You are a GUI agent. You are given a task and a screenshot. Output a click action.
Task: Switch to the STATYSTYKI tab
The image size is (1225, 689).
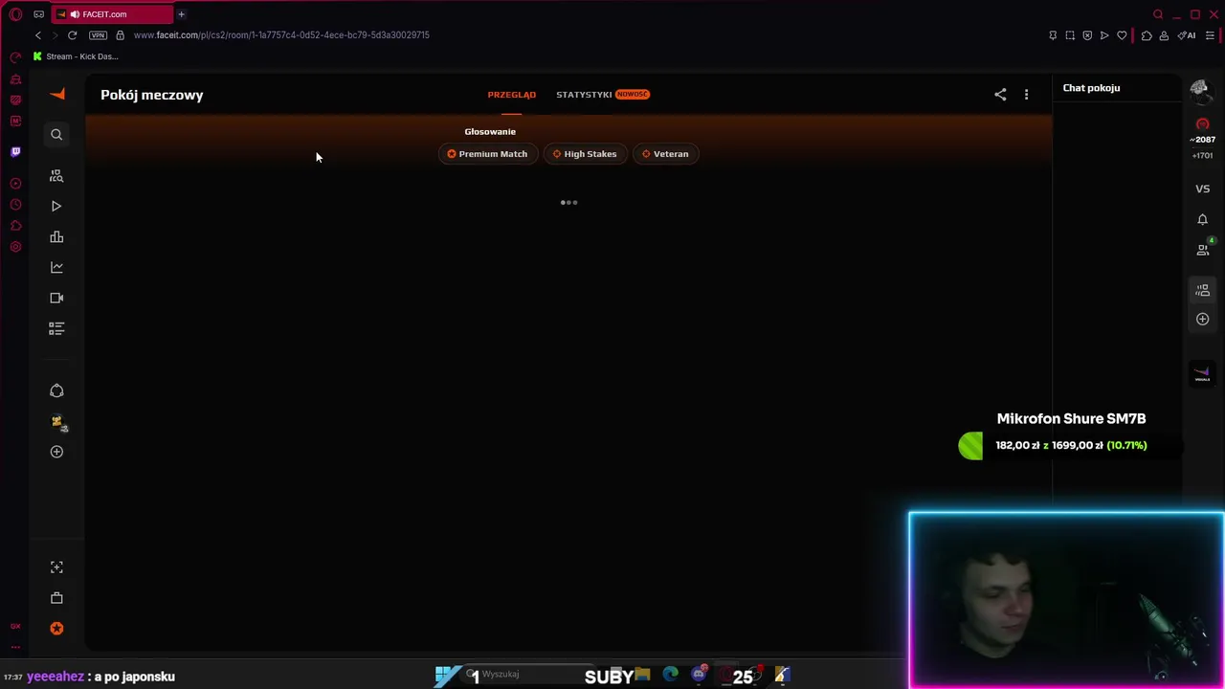584,95
